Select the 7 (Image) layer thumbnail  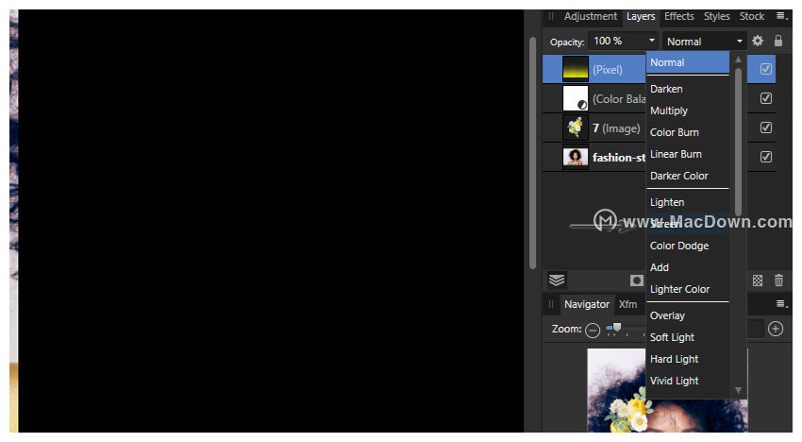576,127
